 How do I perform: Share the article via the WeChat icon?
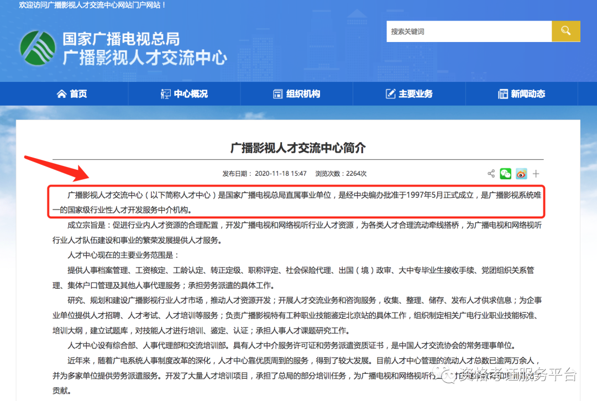coord(505,174)
